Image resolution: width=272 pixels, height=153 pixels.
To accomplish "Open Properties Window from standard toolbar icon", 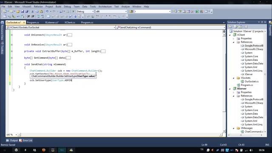I will click(180, 11).
